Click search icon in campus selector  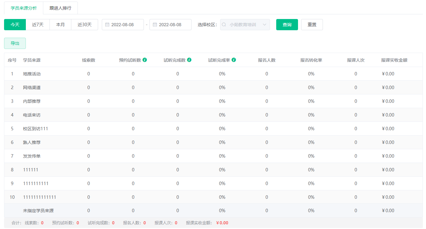tap(224, 25)
